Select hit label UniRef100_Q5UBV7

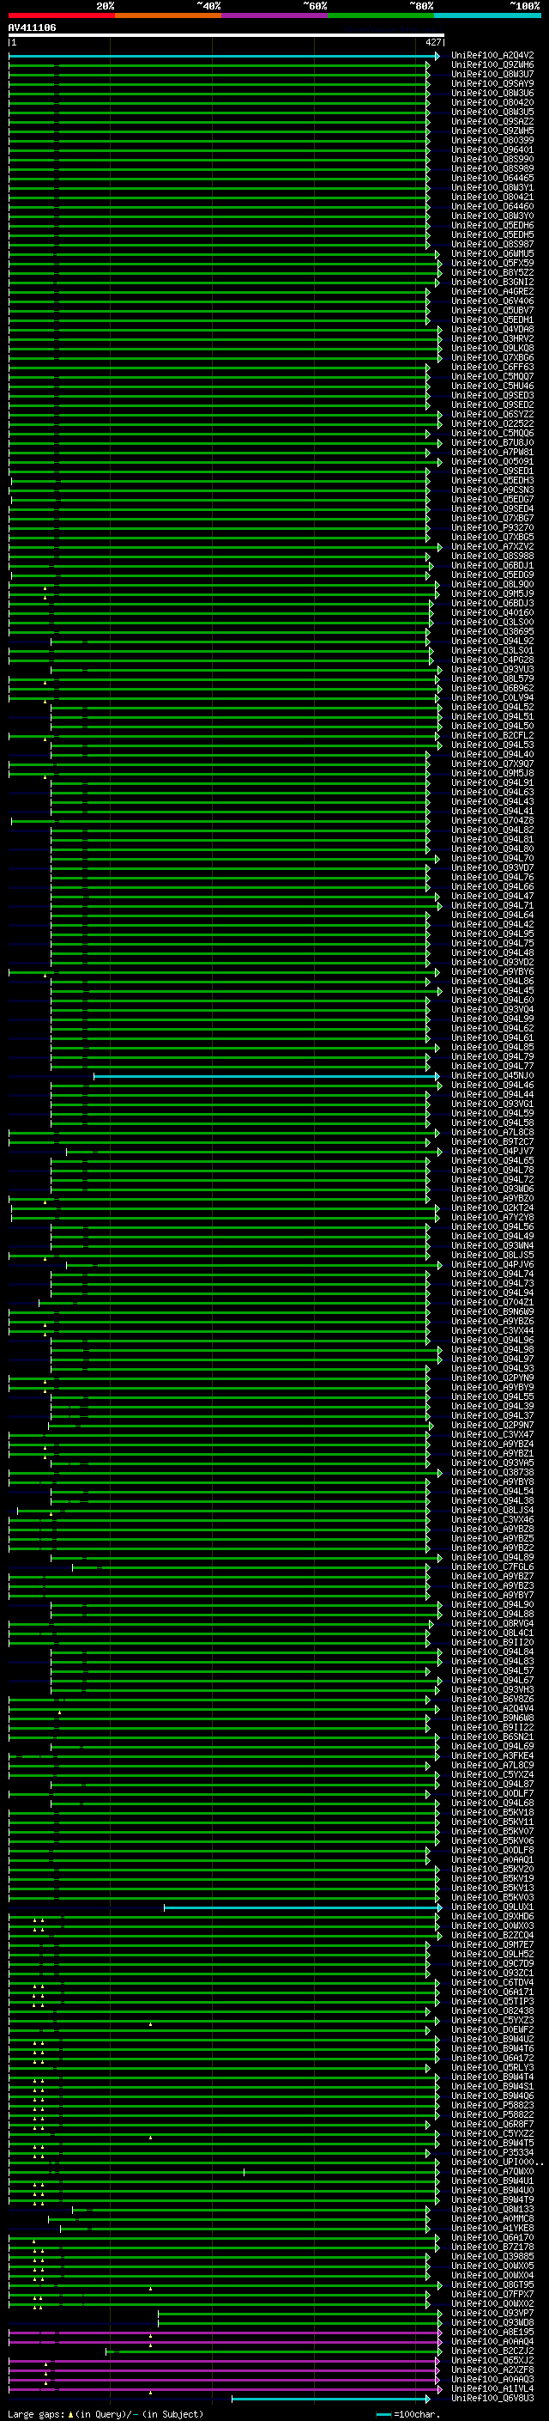pyautogui.click(x=492, y=310)
